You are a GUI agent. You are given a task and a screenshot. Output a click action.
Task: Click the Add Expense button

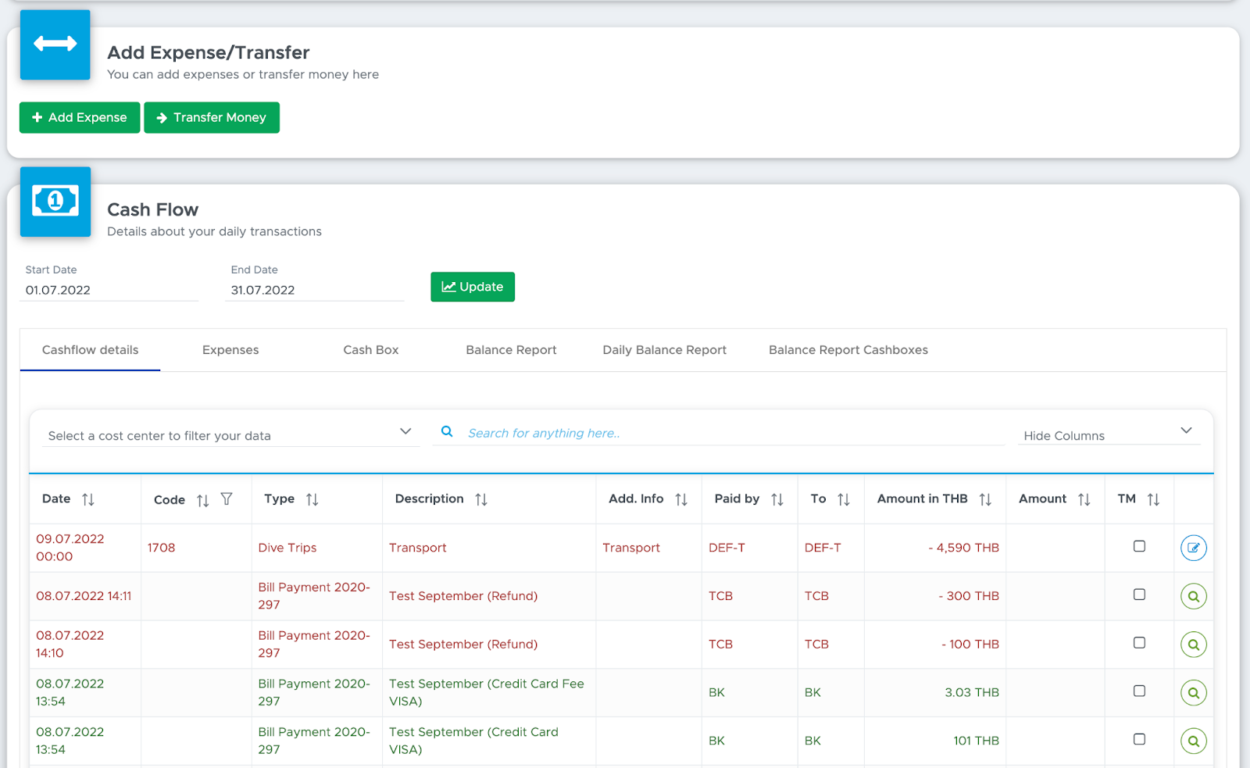pyautogui.click(x=80, y=117)
